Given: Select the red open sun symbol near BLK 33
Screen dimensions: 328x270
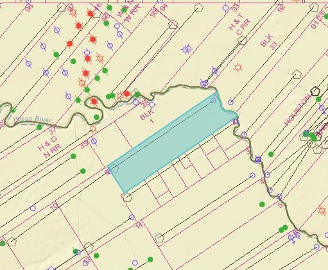Looking at the screenshot, I should tap(238, 68).
